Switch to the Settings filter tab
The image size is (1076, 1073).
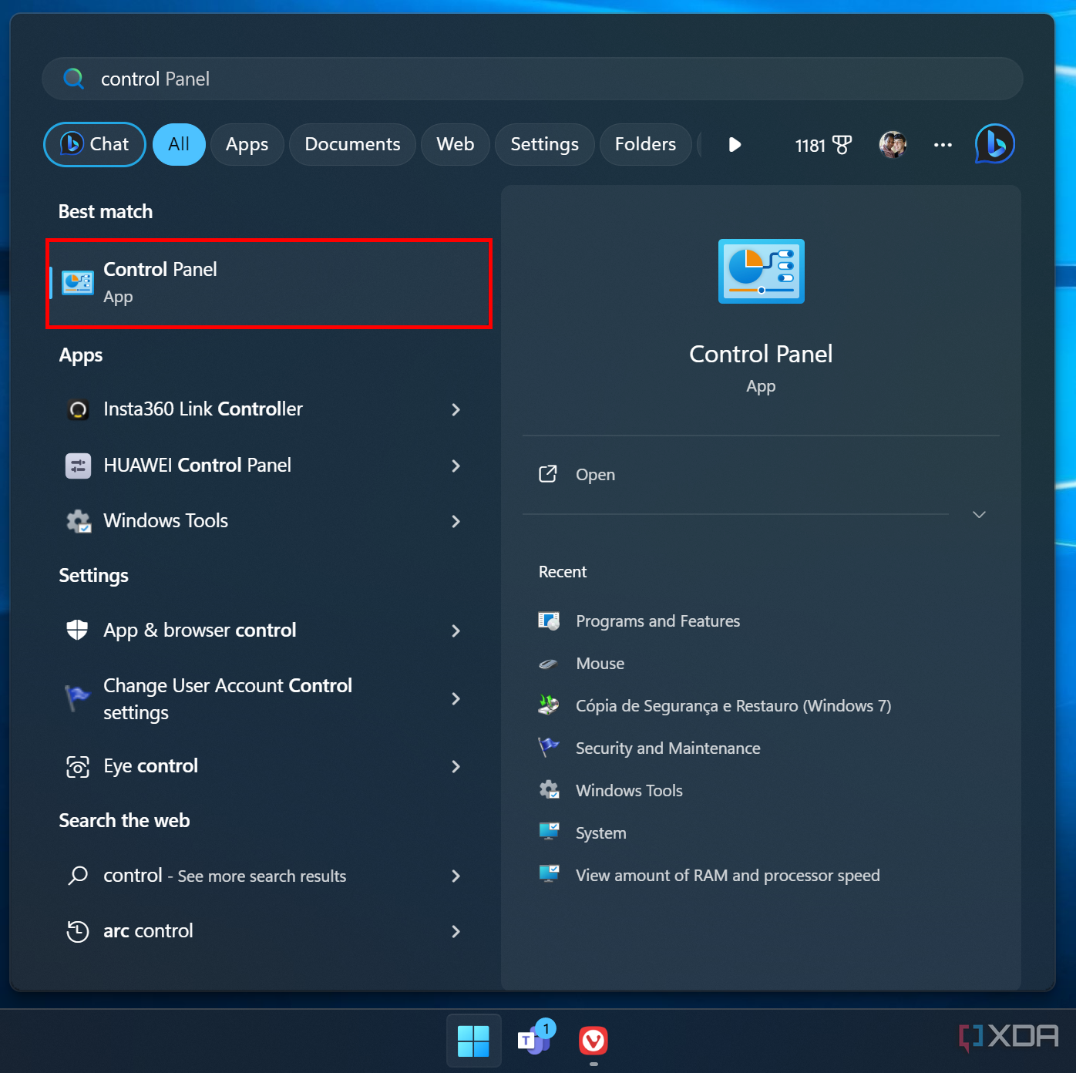tap(544, 144)
